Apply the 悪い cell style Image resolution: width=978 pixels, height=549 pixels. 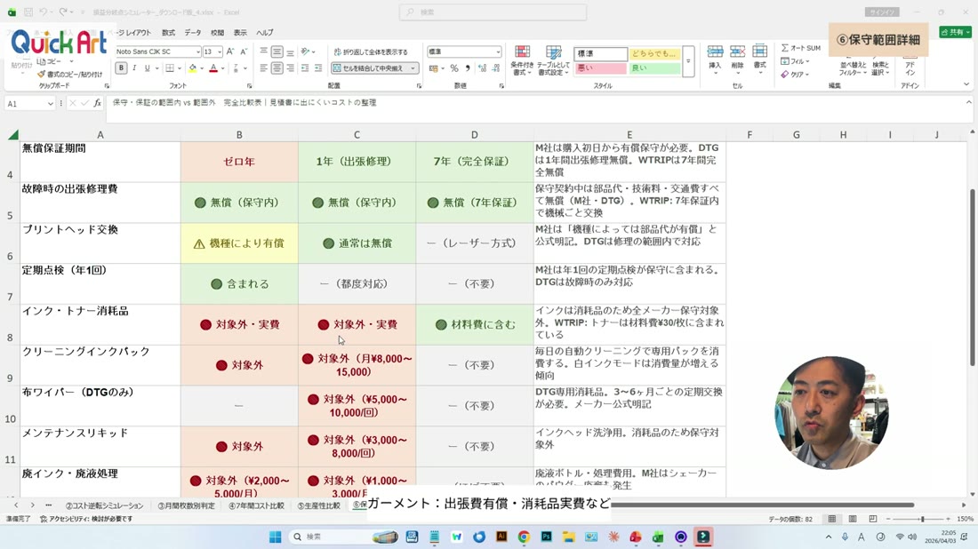[x=600, y=68]
